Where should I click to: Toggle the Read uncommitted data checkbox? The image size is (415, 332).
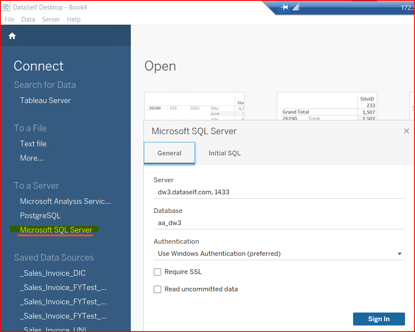[158, 289]
